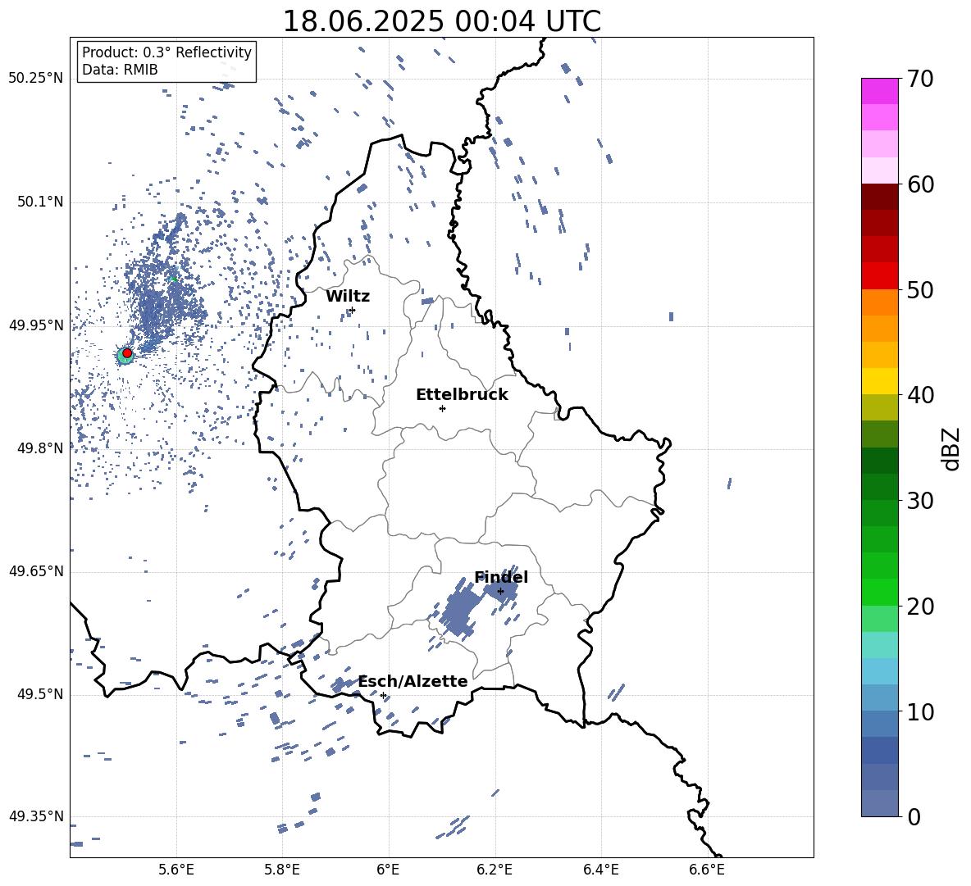
Task: Click the yellow 40 dBZ colorbar swatch
Action: (x=879, y=381)
